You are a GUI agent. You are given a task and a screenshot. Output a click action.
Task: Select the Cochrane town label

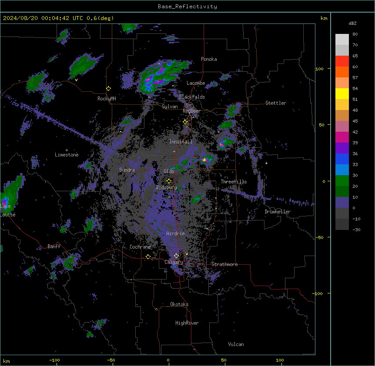[x=140, y=247]
